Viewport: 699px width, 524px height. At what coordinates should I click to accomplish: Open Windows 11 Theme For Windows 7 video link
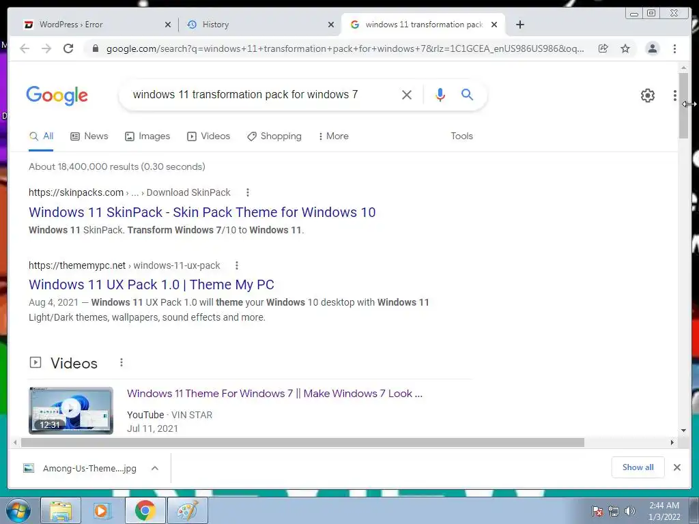click(x=274, y=394)
